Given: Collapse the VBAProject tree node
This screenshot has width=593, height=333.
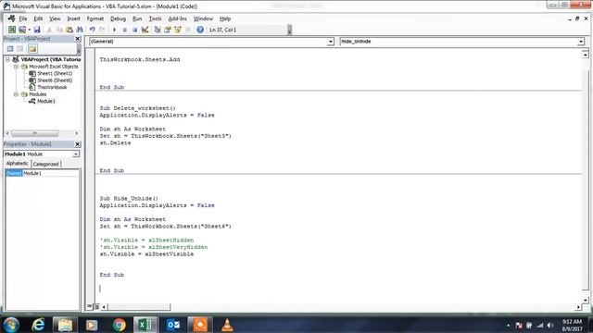Looking at the screenshot, I should tap(7, 59).
